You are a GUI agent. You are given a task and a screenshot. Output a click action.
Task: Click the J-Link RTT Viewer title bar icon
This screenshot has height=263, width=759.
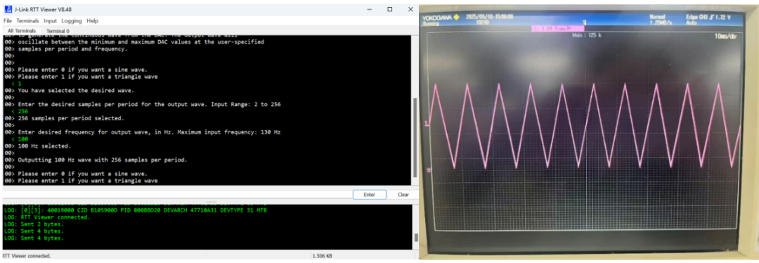[x=8, y=9]
